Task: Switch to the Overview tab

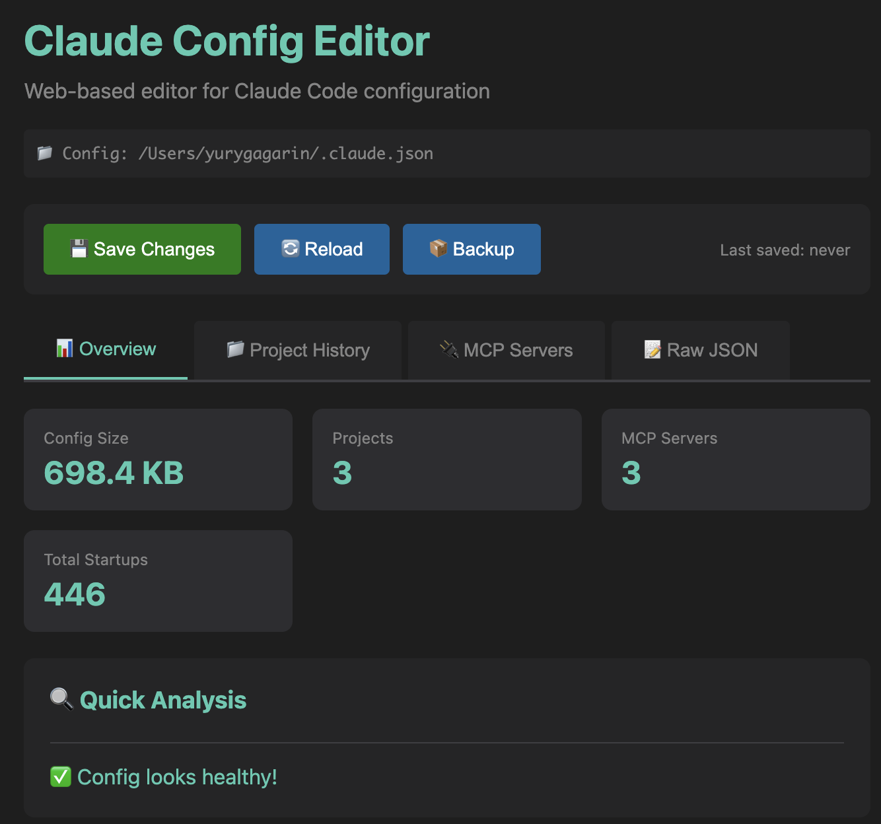Action: [x=106, y=349]
